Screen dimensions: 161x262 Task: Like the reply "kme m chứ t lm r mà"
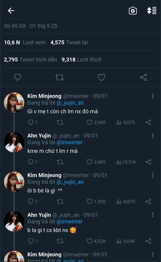coord(90,162)
